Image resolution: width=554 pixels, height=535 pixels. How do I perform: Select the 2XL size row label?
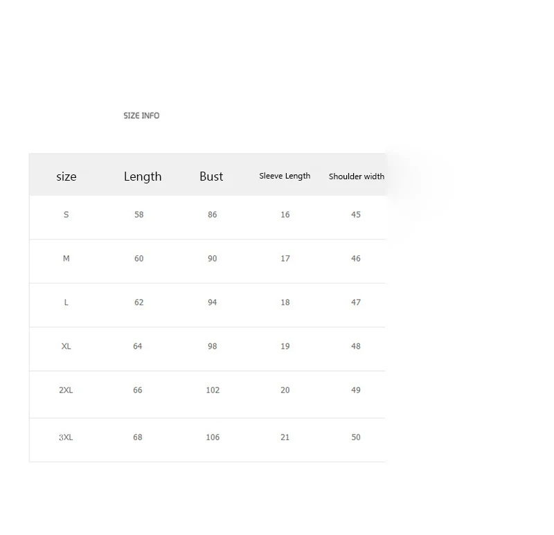pyautogui.click(x=66, y=390)
